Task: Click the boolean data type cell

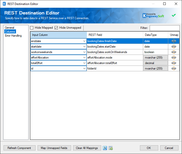Action: [x=155, y=52]
